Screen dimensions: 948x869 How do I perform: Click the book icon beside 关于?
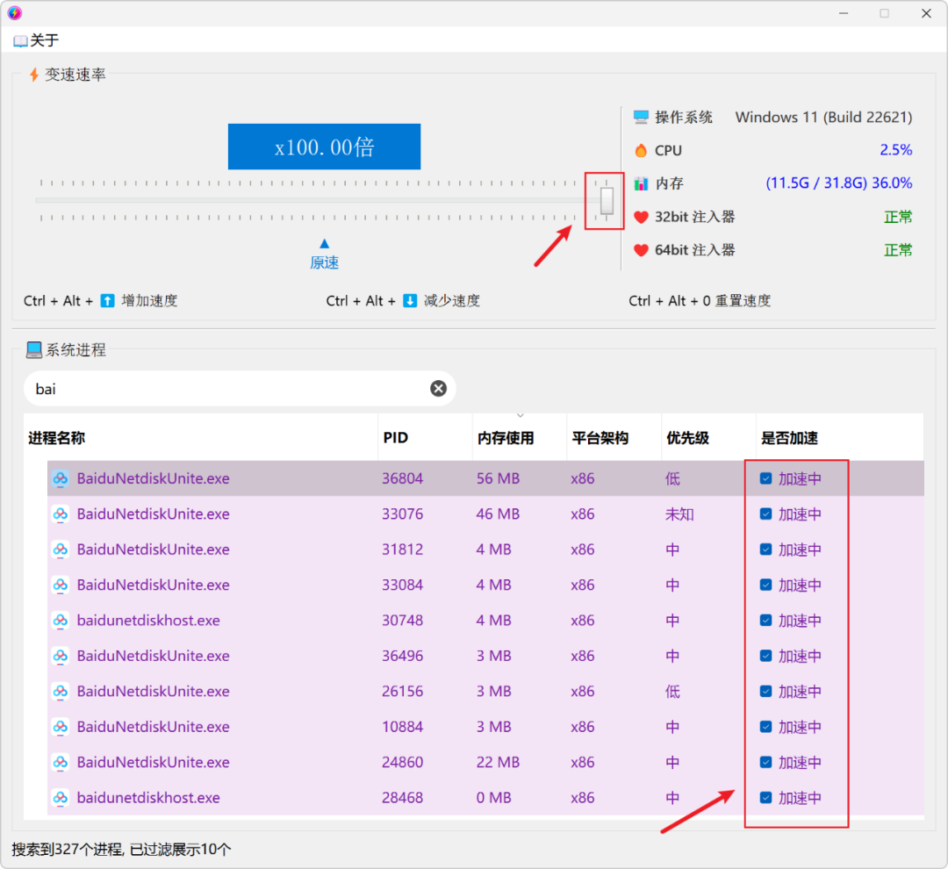[x=20, y=40]
